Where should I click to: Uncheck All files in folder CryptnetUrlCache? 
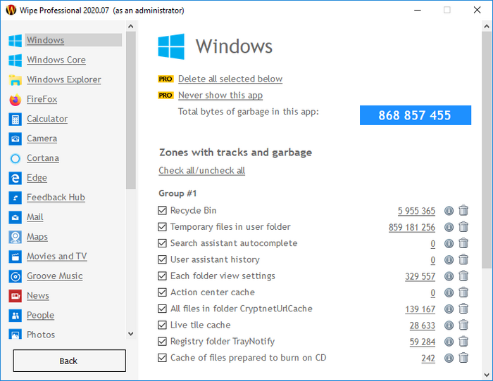tap(162, 309)
